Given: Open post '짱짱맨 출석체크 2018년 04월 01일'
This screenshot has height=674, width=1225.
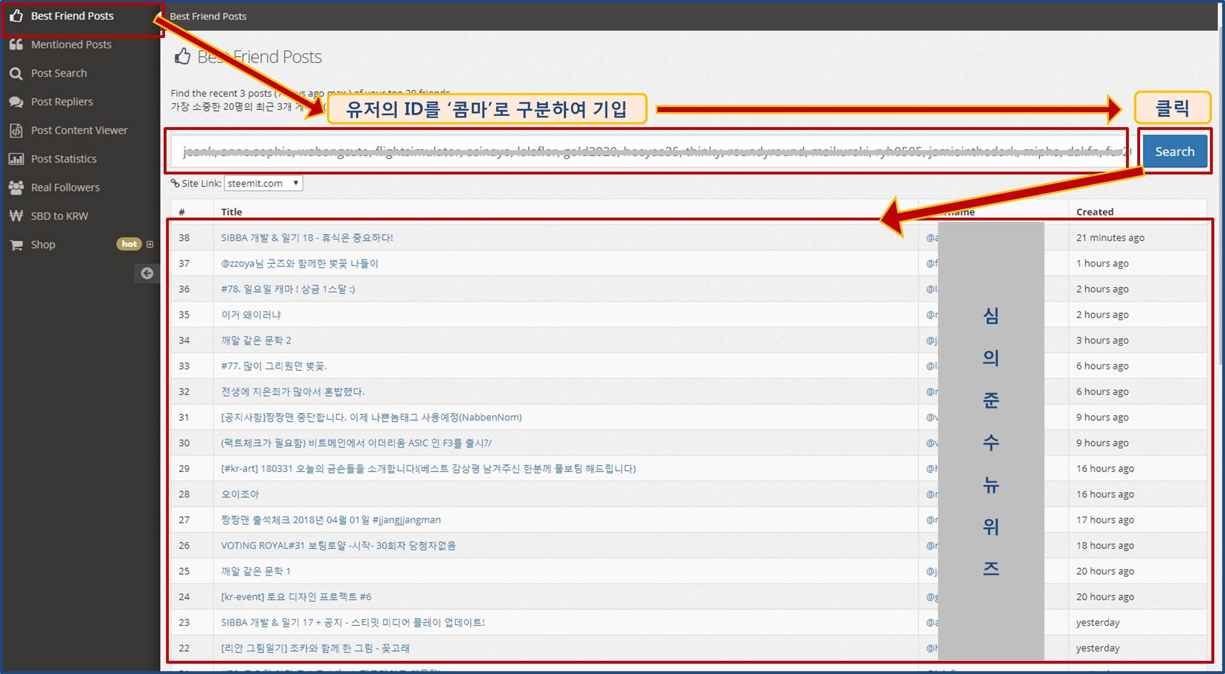Looking at the screenshot, I should point(331,520).
